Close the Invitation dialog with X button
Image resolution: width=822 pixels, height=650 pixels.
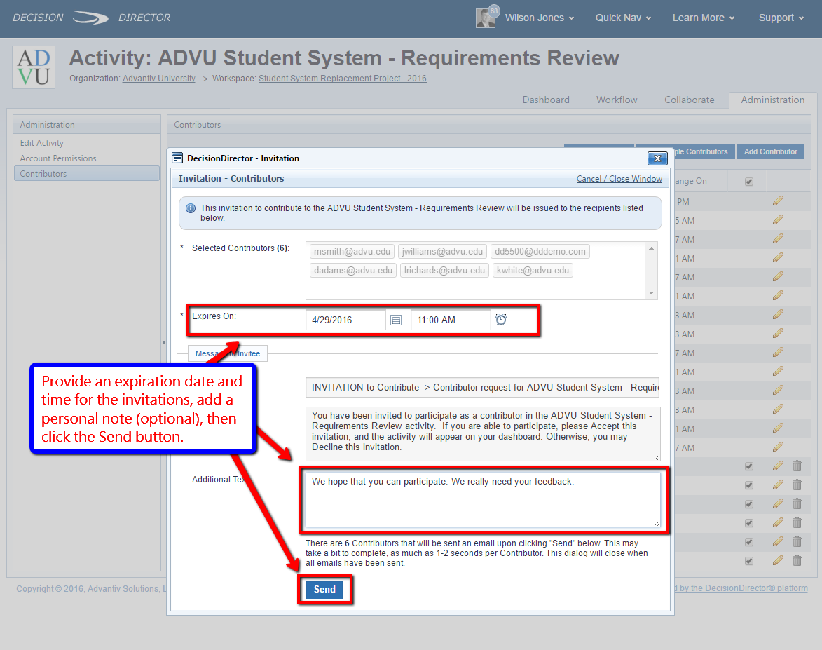click(x=657, y=158)
